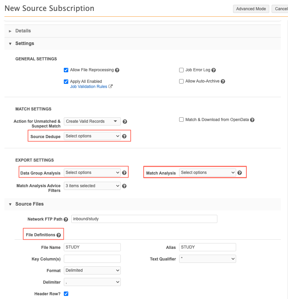Open the Source Dedupe dropdown
Image resolution: width=288 pixels, height=299 pixels.
(92, 136)
